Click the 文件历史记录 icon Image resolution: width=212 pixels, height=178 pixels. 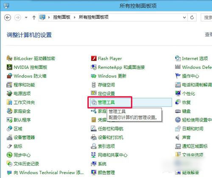coord(9,164)
